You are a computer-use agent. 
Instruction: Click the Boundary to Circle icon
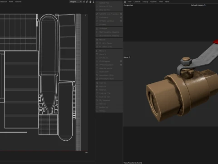point(97,75)
